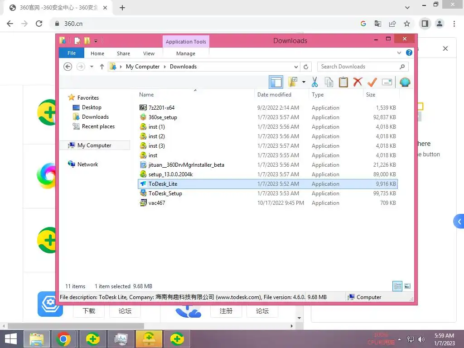Sort files by Size column header
This screenshot has width=464, height=348.
pyautogui.click(x=381, y=94)
